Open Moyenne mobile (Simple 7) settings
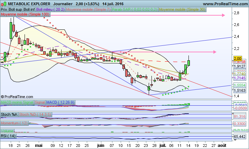This screenshot has width=249, height=149. pyautogui.click(x=88, y=10)
